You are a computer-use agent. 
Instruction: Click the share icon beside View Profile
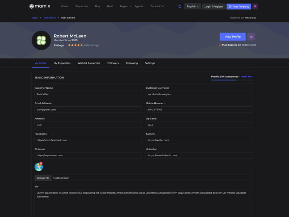coord(251,37)
